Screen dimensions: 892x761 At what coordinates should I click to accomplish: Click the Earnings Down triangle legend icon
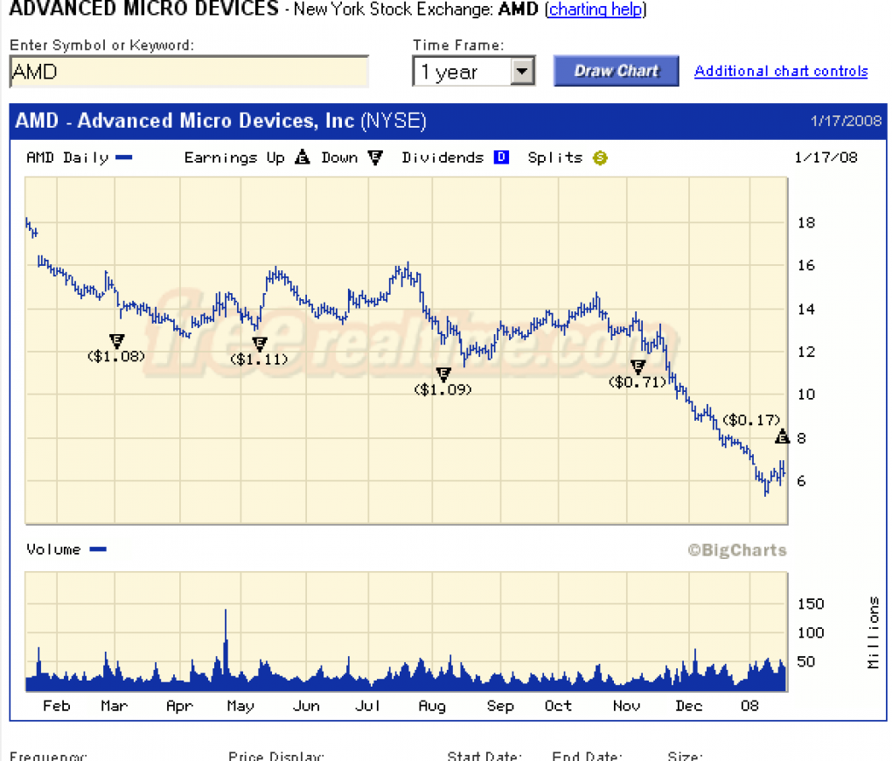(x=375, y=157)
